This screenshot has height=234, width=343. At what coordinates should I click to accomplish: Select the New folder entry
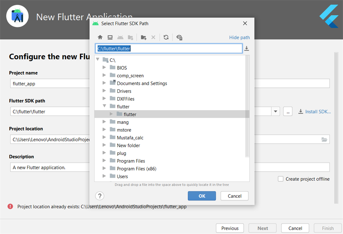[x=128, y=145]
